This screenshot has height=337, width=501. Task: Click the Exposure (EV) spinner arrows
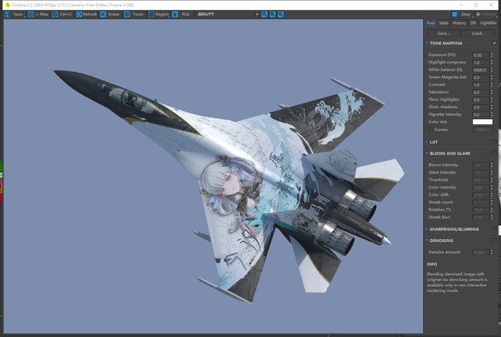pos(491,55)
